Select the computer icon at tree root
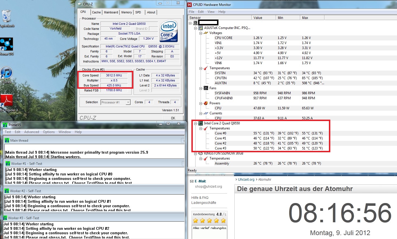397x239 pixels. click(196, 23)
